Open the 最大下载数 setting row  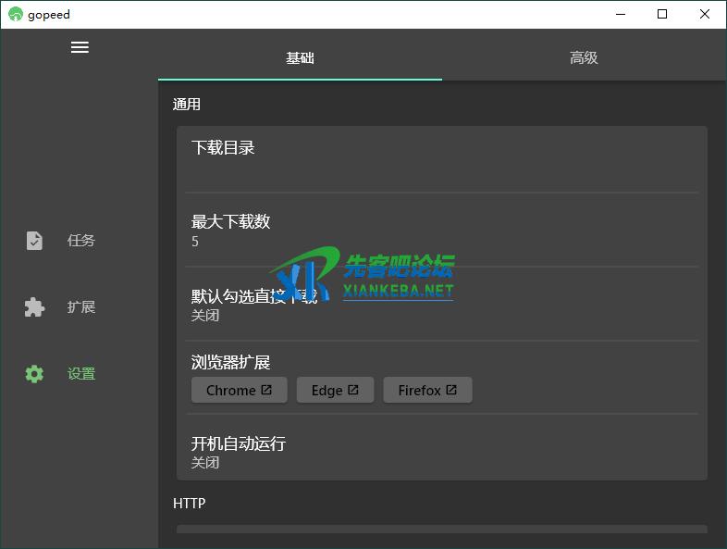tap(441, 230)
